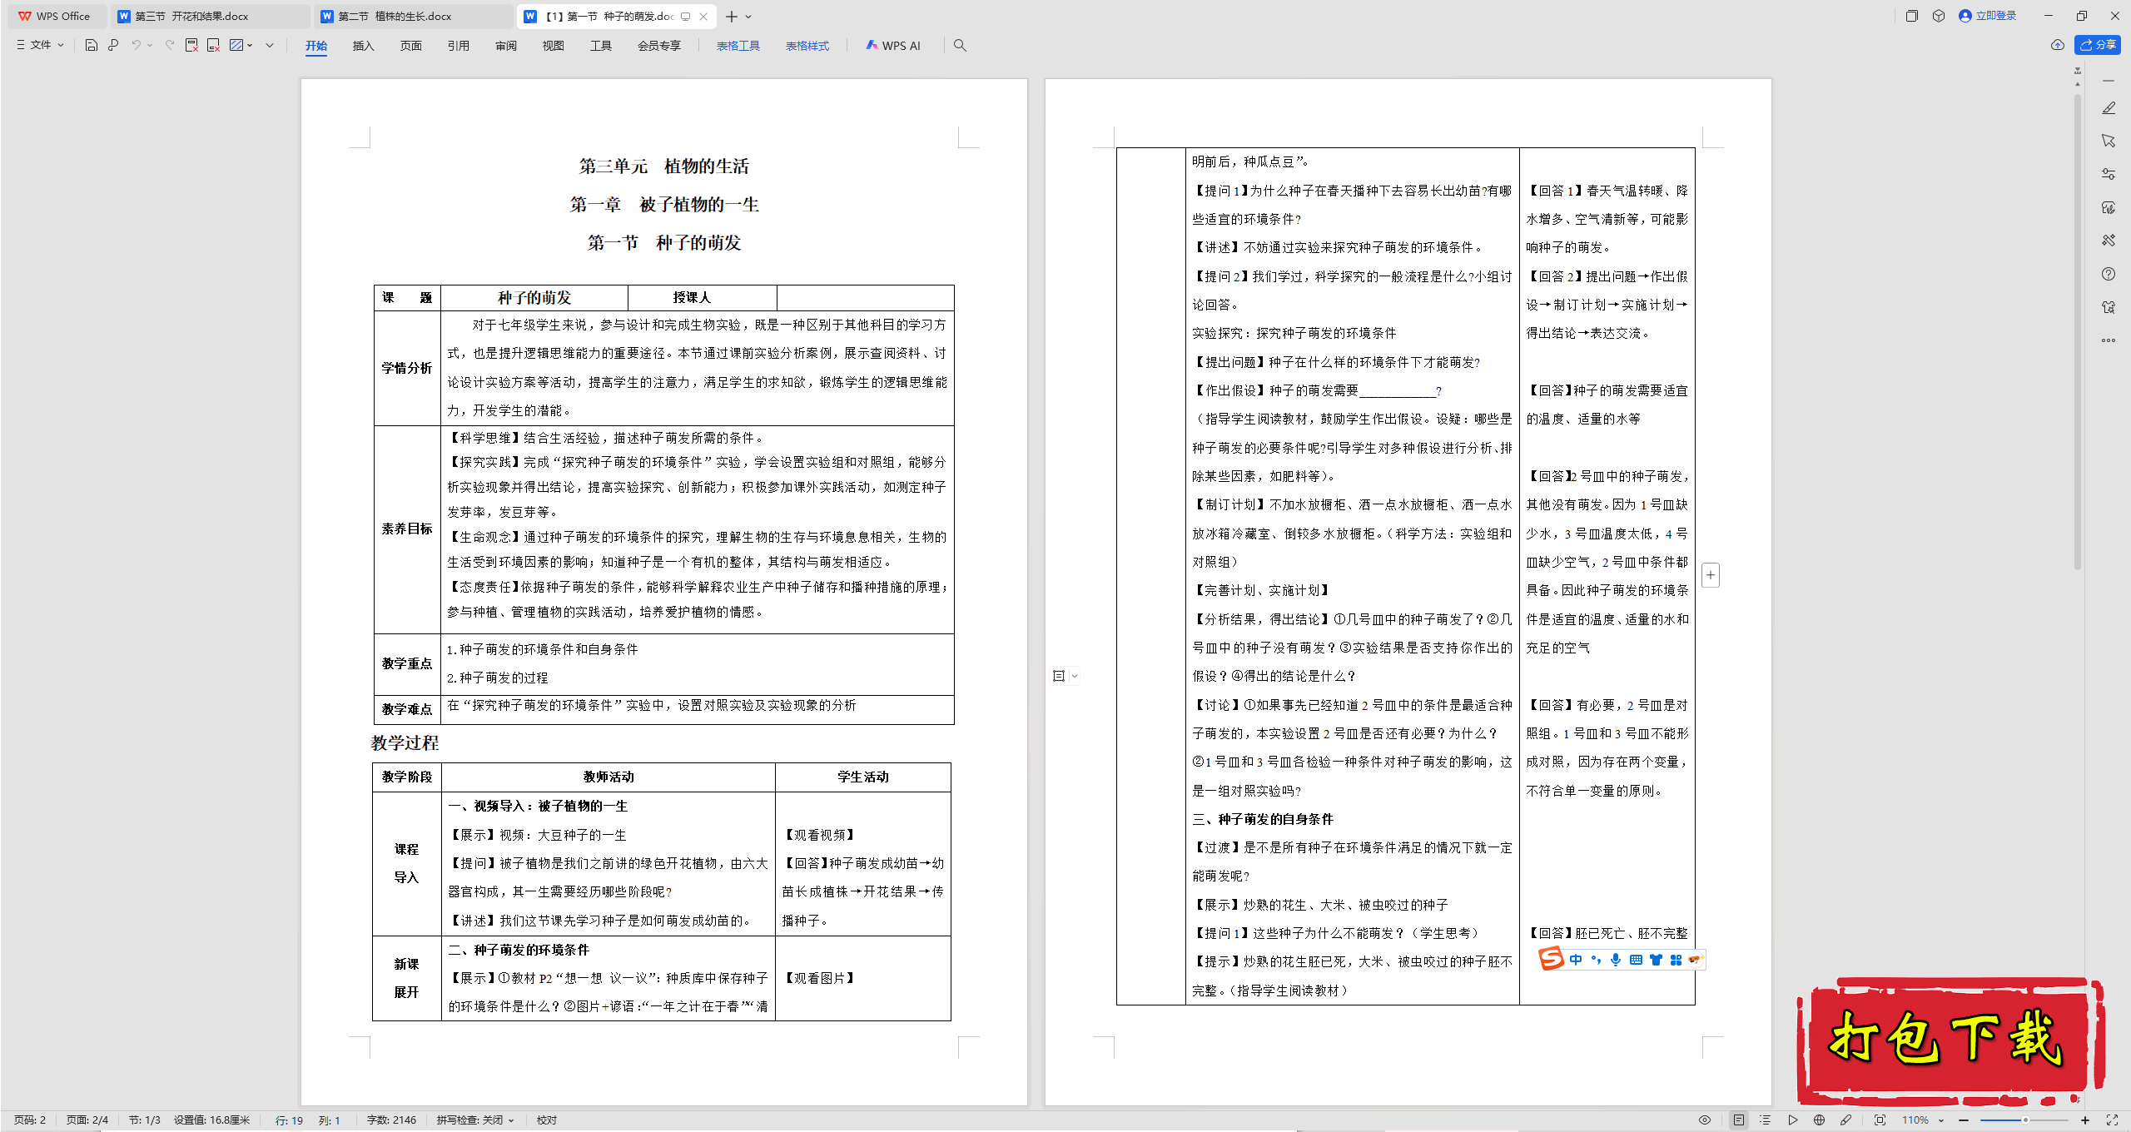
Task: Open the 页面 ribbon tab
Action: (x=411, y=46)
